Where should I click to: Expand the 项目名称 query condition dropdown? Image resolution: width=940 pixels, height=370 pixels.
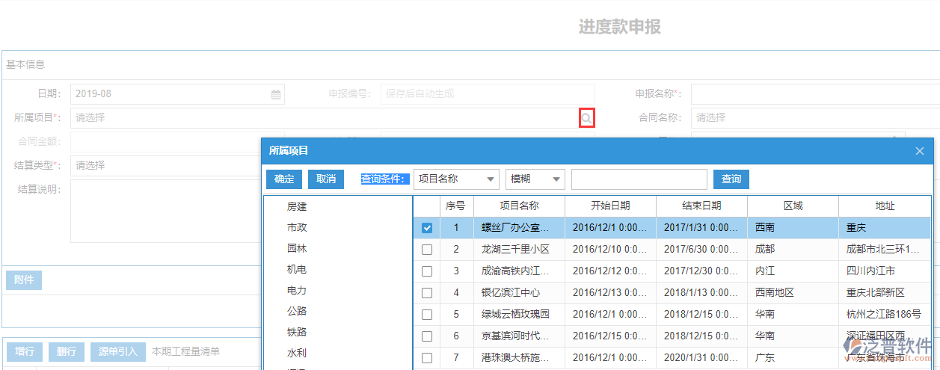[x=456, y=179]
